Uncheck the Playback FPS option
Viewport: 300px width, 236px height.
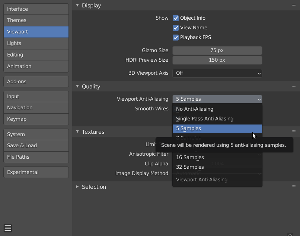[175, 37]
